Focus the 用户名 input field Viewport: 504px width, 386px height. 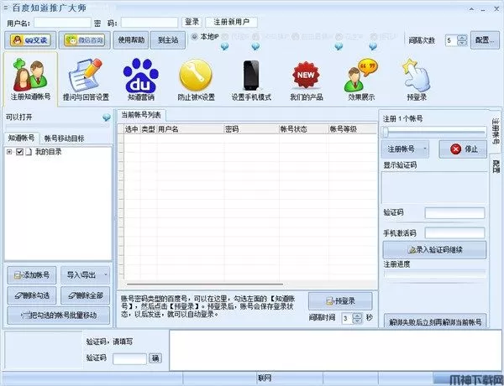(62, 23)
